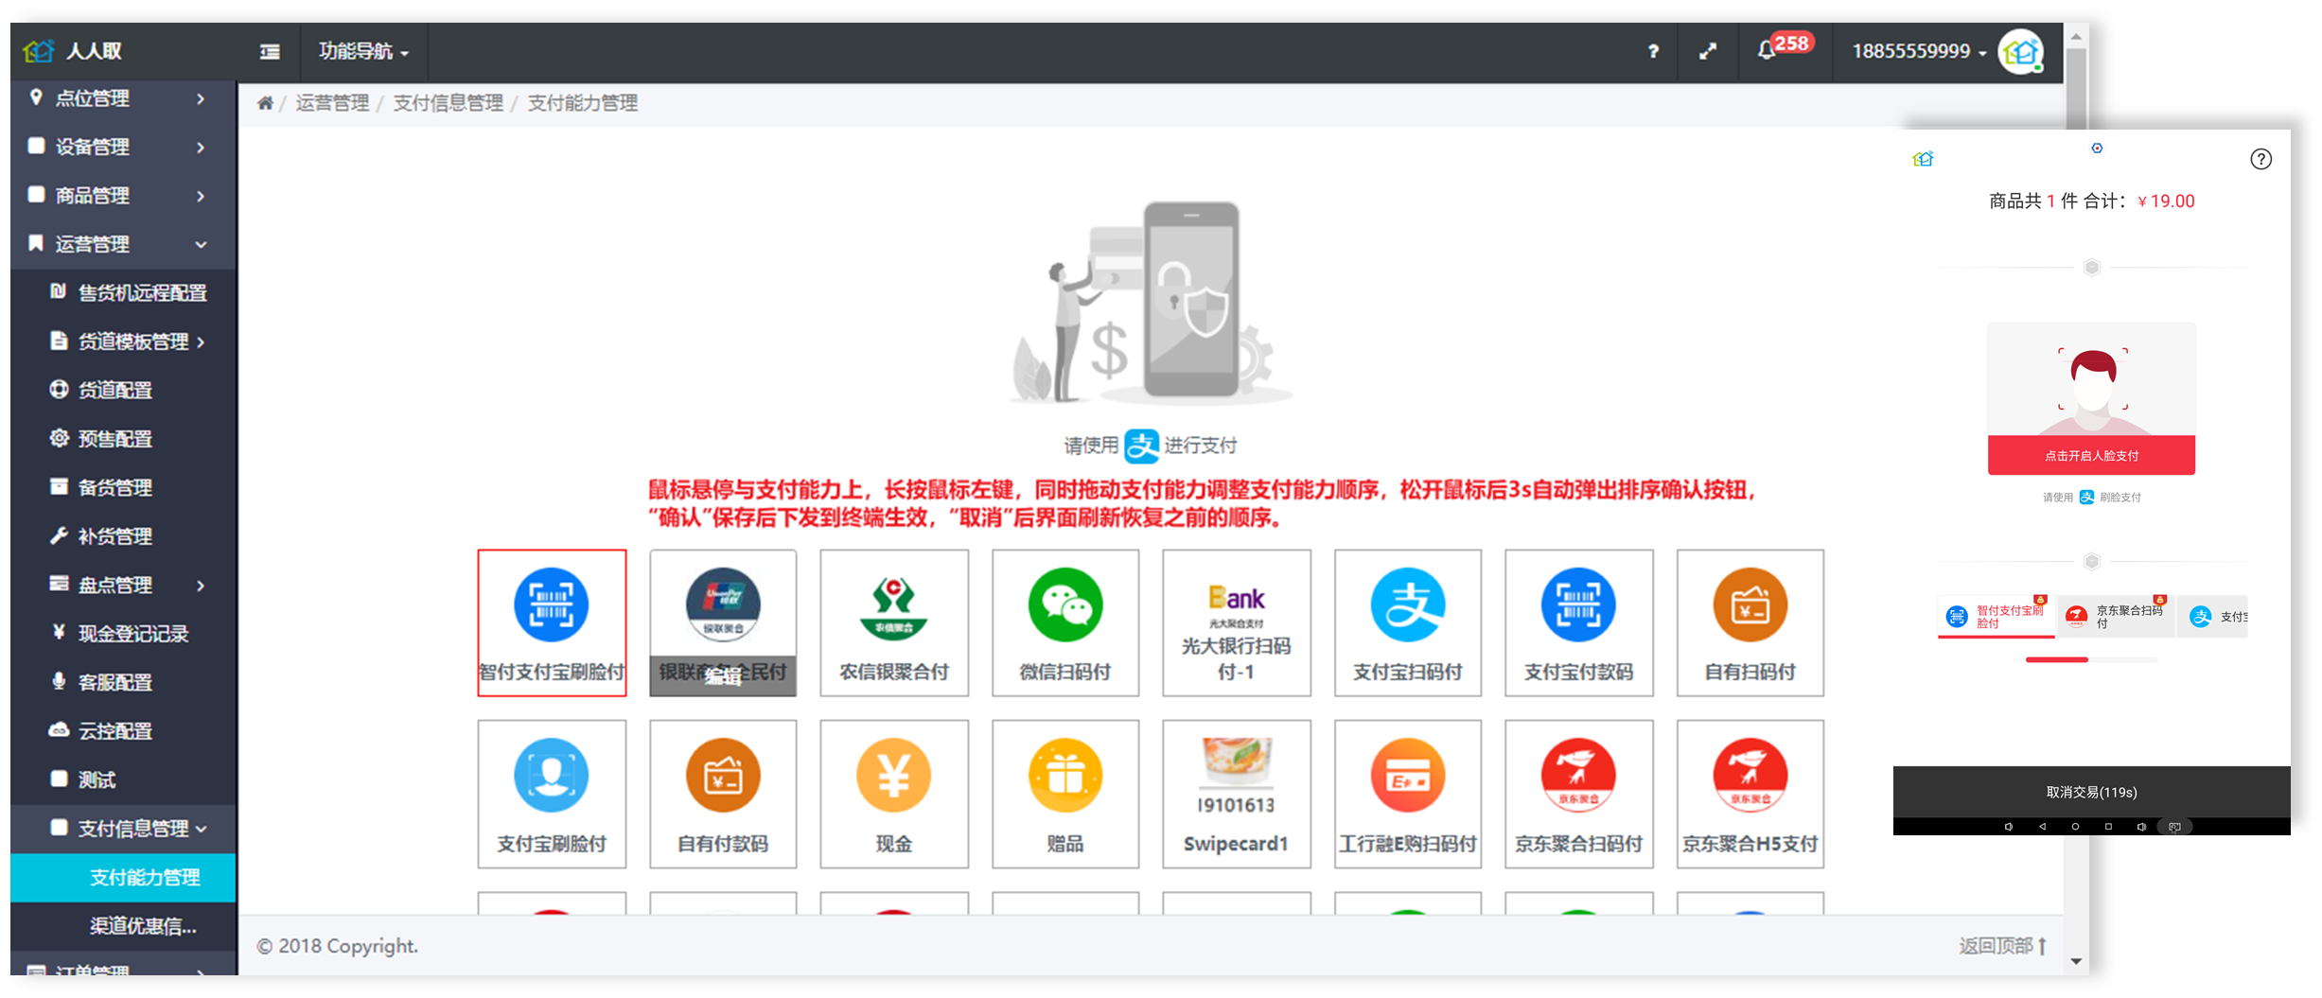Click the user avatar in top bar
This screenshot has width=2322, height=998.
click(2021, 51)
